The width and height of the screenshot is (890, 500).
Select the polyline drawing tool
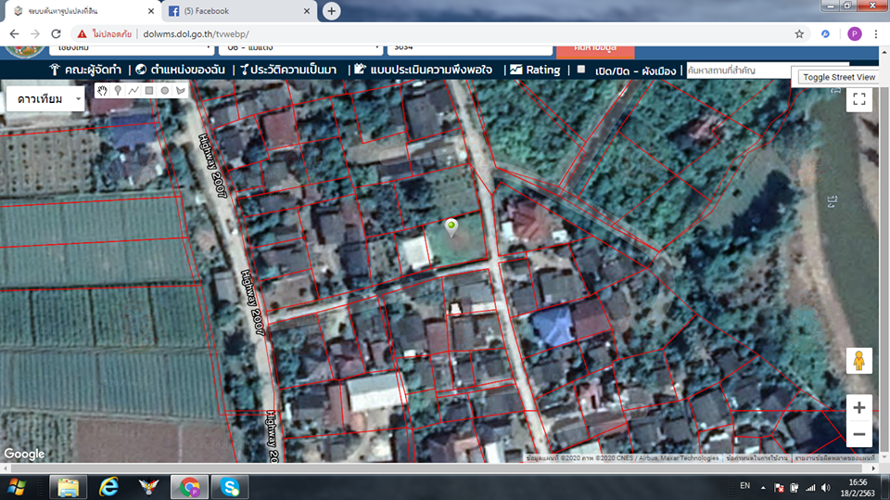click(x=133, y=90)
